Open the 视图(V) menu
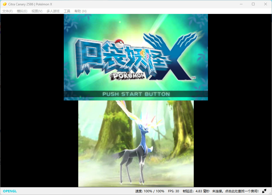 (x=37, y=11)
